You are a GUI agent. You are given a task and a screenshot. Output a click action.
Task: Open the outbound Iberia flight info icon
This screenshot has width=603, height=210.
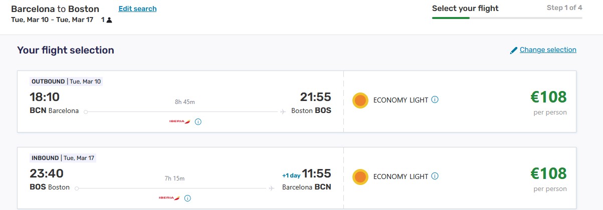(x=198, y=121)
